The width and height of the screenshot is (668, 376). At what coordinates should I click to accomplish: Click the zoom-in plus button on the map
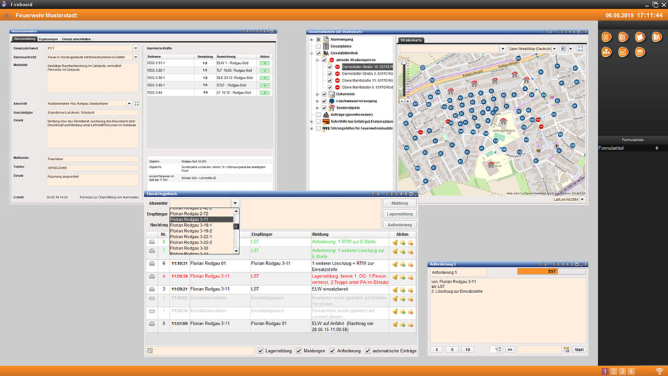pyautogui.click(x=408, y=101)
